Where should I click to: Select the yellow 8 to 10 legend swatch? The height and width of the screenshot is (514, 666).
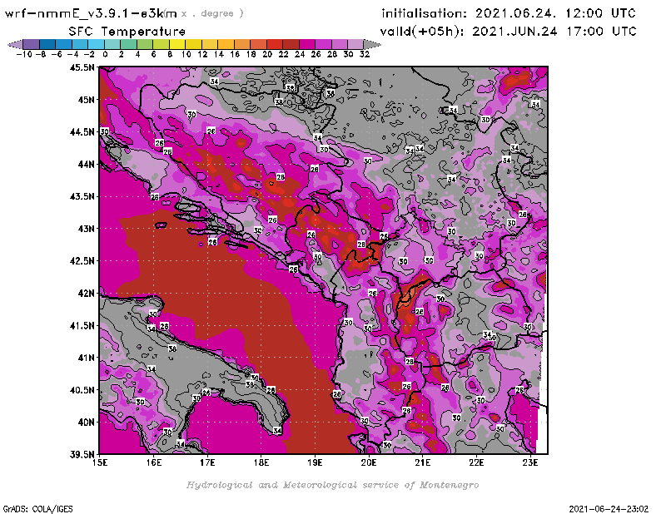click(177, 44)
